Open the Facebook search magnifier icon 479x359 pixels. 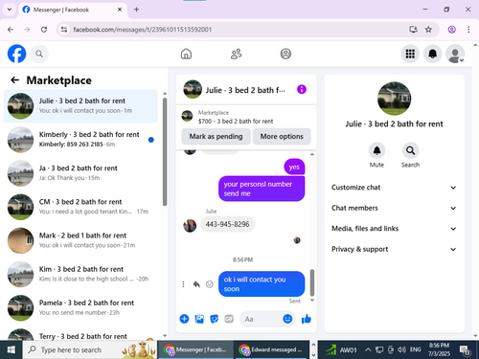tap(39, 54)
